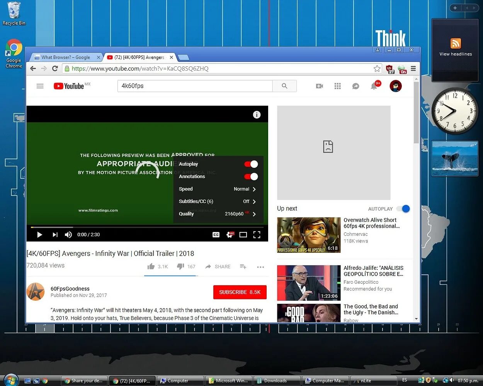Subscribe to 60FpsGoodness

tap(240, 292)
